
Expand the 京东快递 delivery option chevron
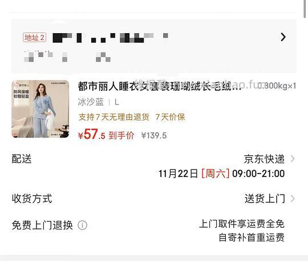(x=293, y=159)
